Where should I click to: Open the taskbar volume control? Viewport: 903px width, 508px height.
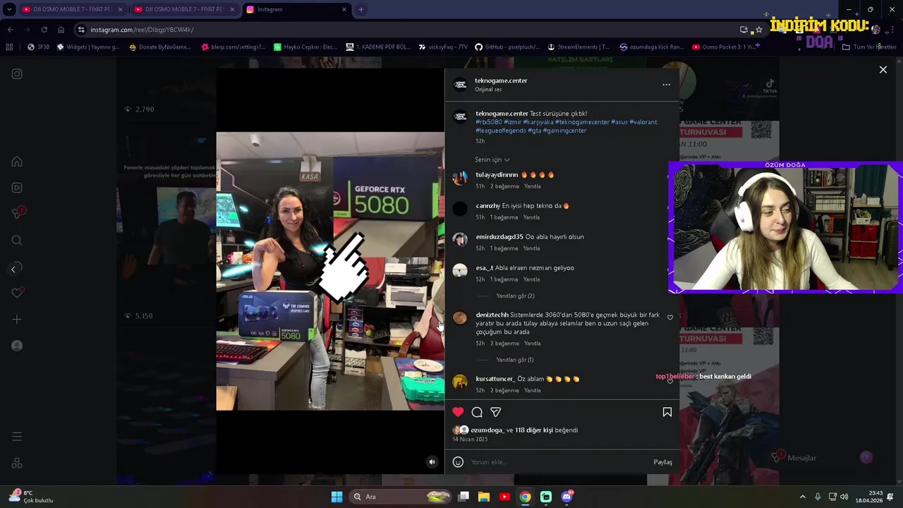(x=844, y=497)
